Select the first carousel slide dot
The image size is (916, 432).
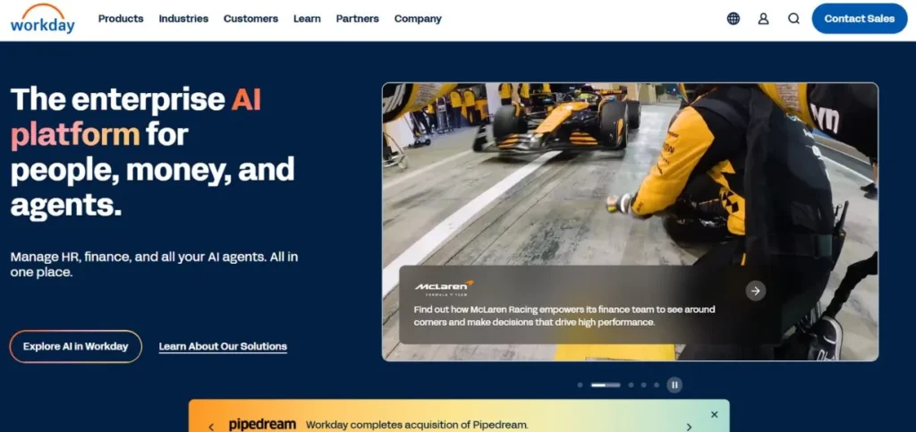click(580, 385)
